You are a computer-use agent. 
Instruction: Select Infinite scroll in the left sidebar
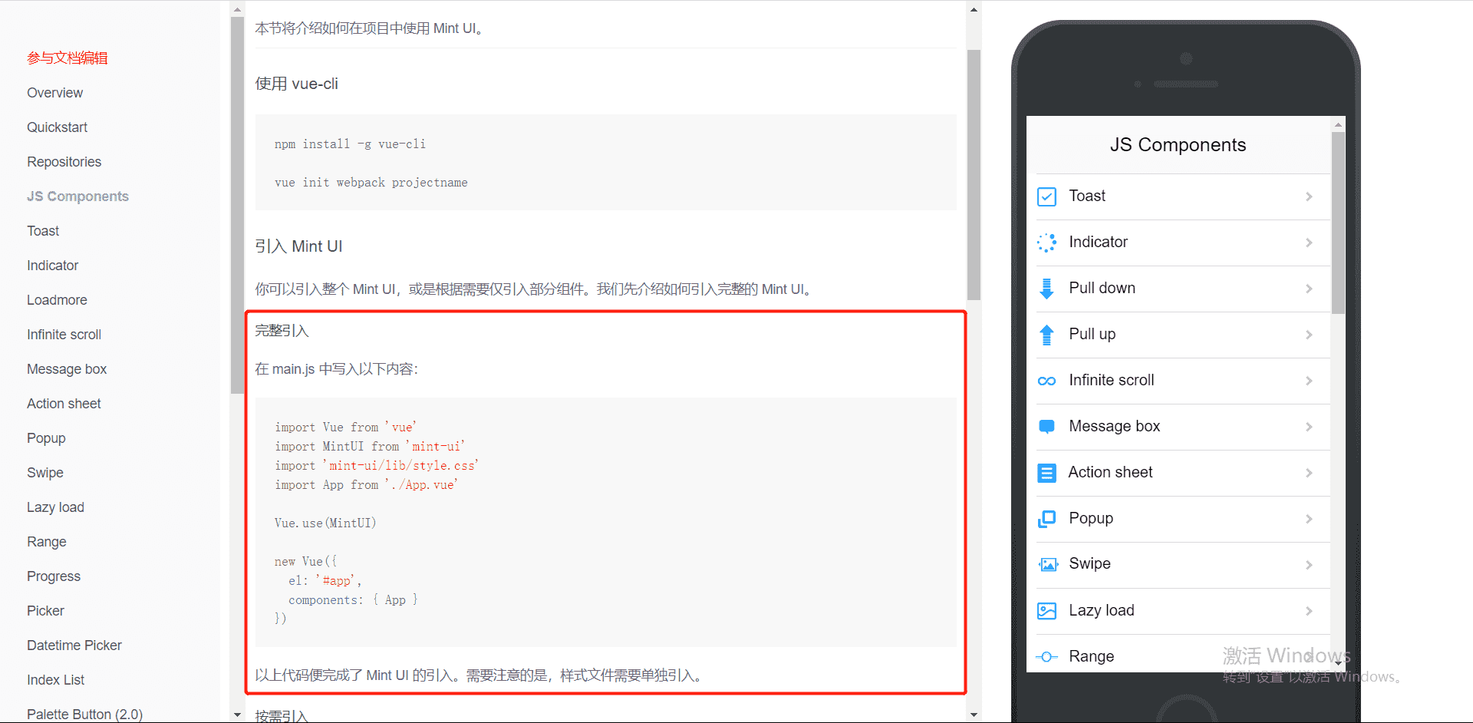point(64,335)
